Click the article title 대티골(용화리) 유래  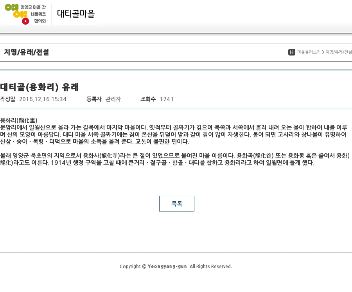(x=40, y=87)
